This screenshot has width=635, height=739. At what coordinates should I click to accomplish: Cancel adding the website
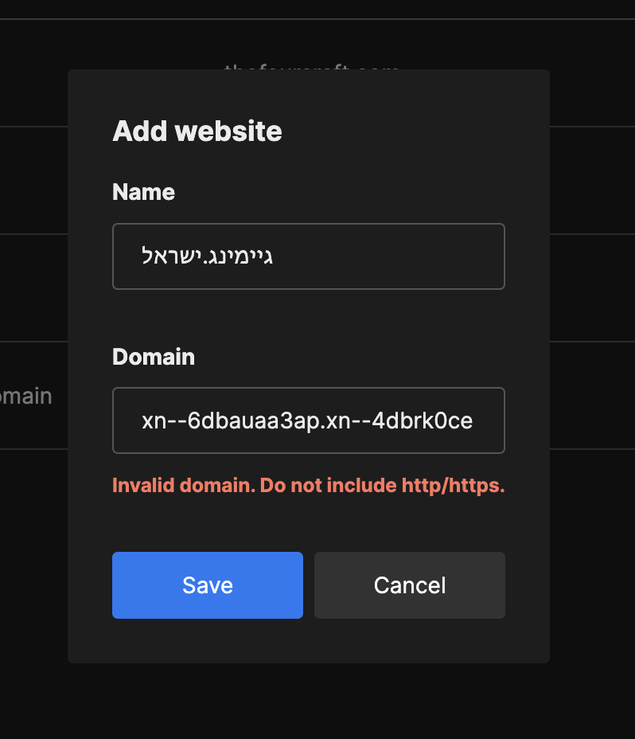pyautogui.click(x=409, y=585)
